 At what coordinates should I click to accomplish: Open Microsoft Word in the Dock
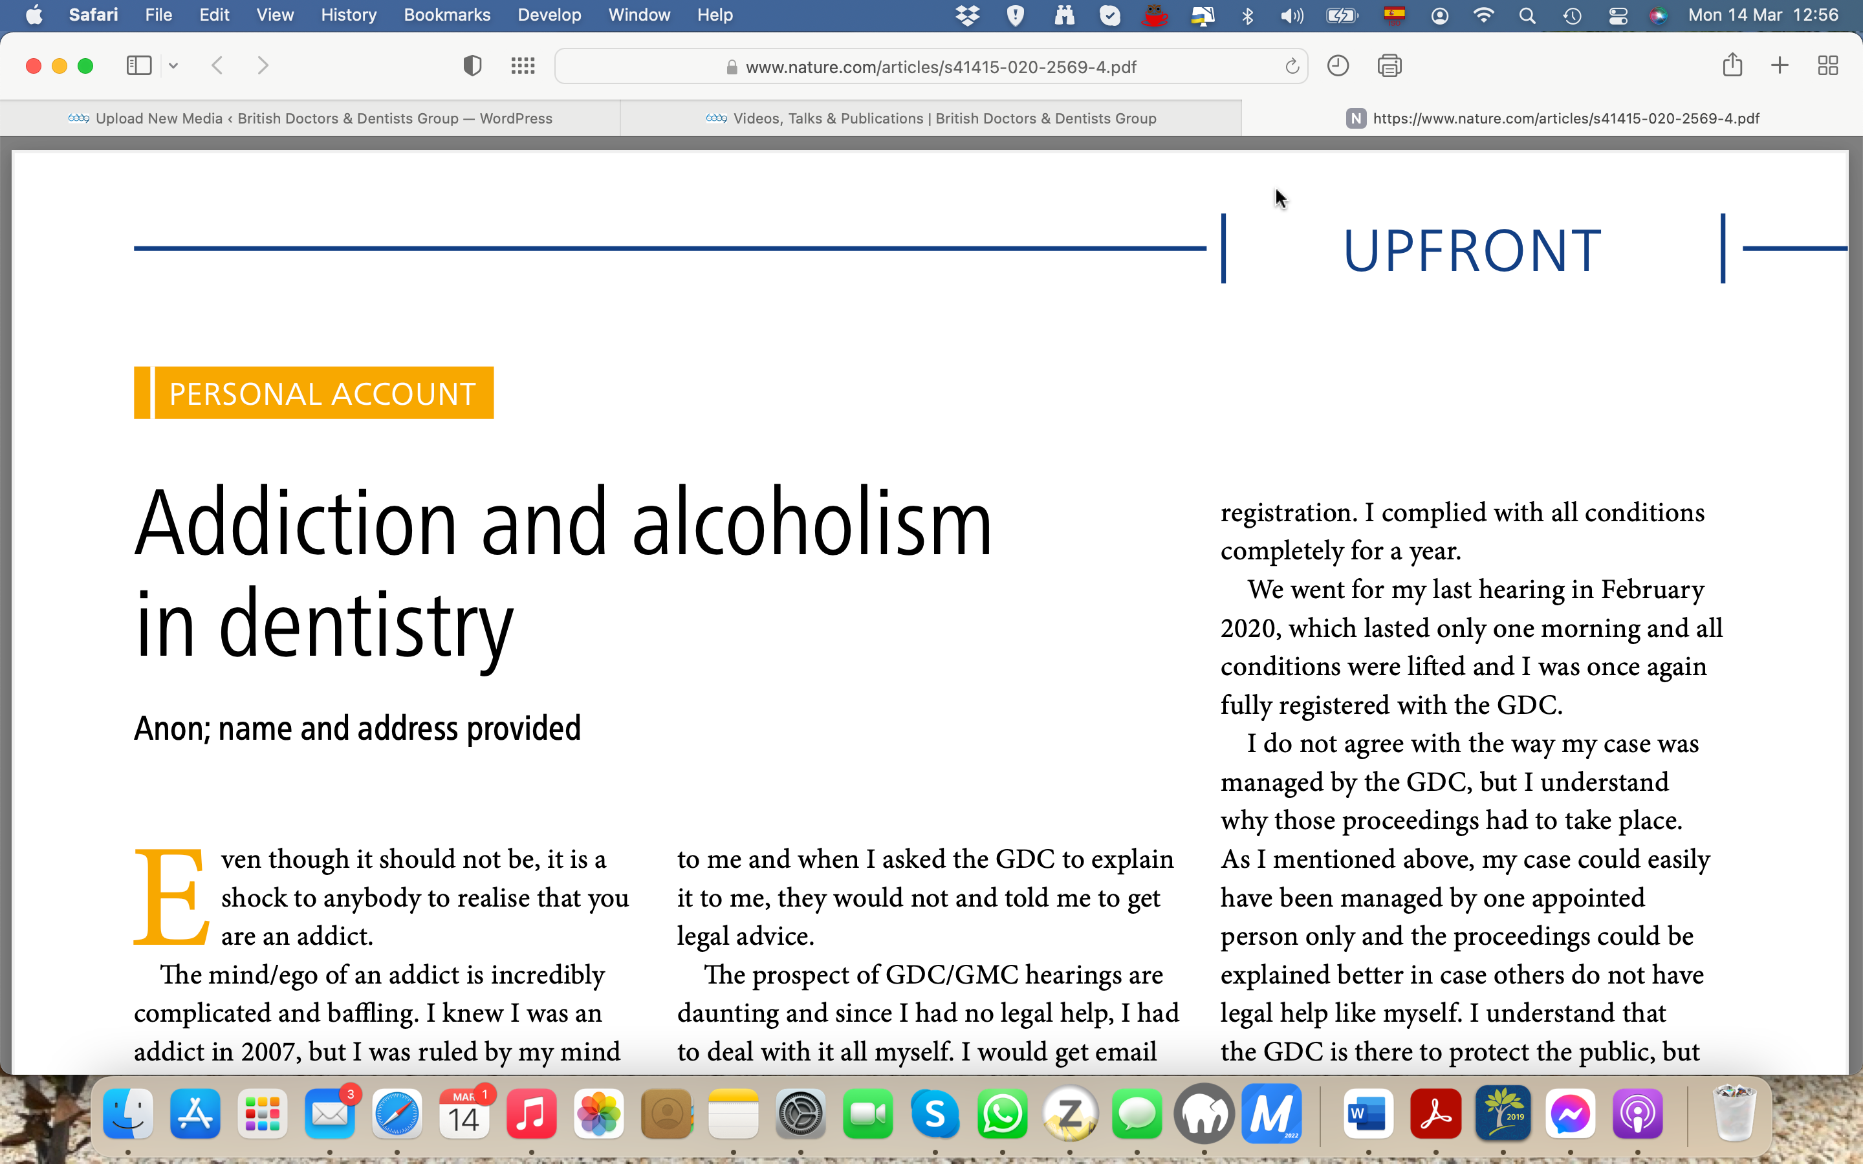pyautogui.click(x=1369, y=1113)
